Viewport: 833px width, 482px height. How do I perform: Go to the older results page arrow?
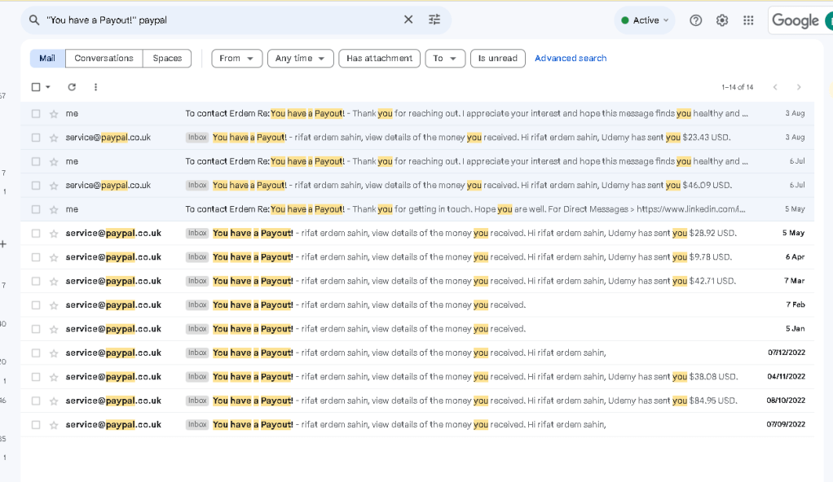[x=799, y=87]
